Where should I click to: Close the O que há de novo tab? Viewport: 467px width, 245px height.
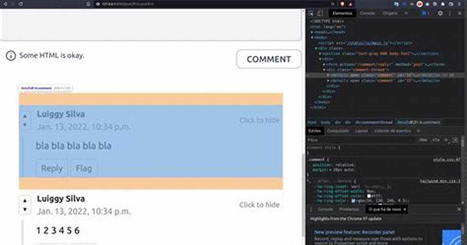click(x=405, y=209)
